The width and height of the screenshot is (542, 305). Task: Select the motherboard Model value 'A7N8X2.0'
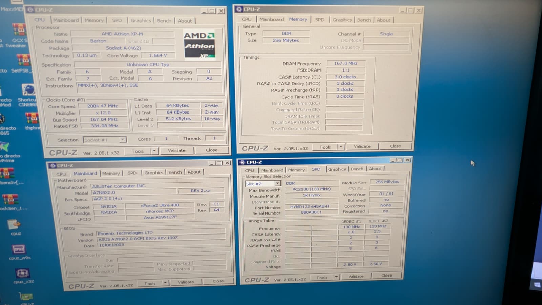(133, 192)
